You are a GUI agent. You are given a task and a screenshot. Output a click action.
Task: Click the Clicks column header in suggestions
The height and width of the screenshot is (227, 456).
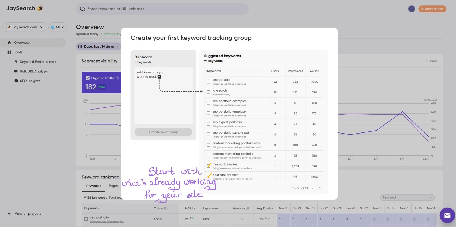point(275,71)
